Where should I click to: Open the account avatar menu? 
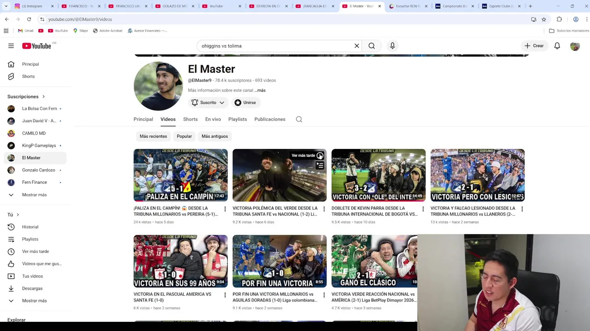pos(575,46)
